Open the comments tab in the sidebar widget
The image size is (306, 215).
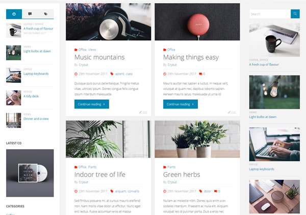30,14
